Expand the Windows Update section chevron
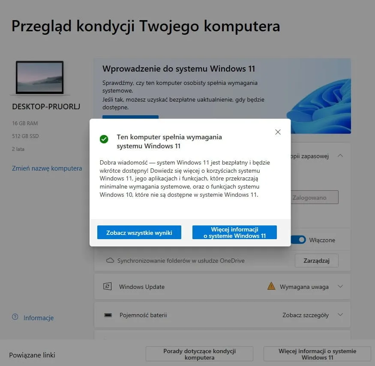This screenshot has width=375, height=366. coord(340,286)
